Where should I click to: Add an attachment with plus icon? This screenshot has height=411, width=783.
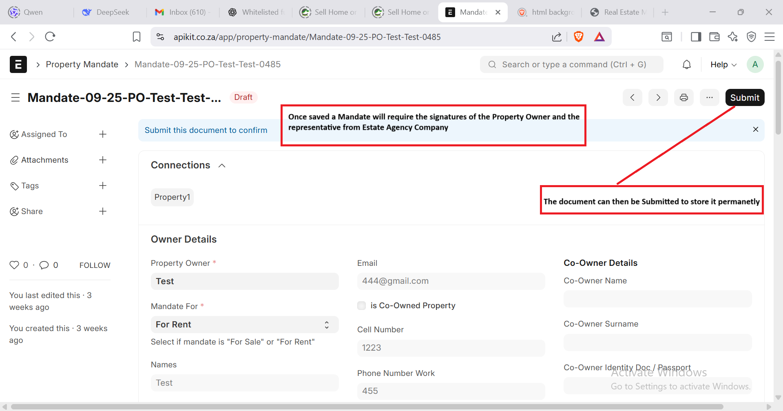tap(103, 160)
